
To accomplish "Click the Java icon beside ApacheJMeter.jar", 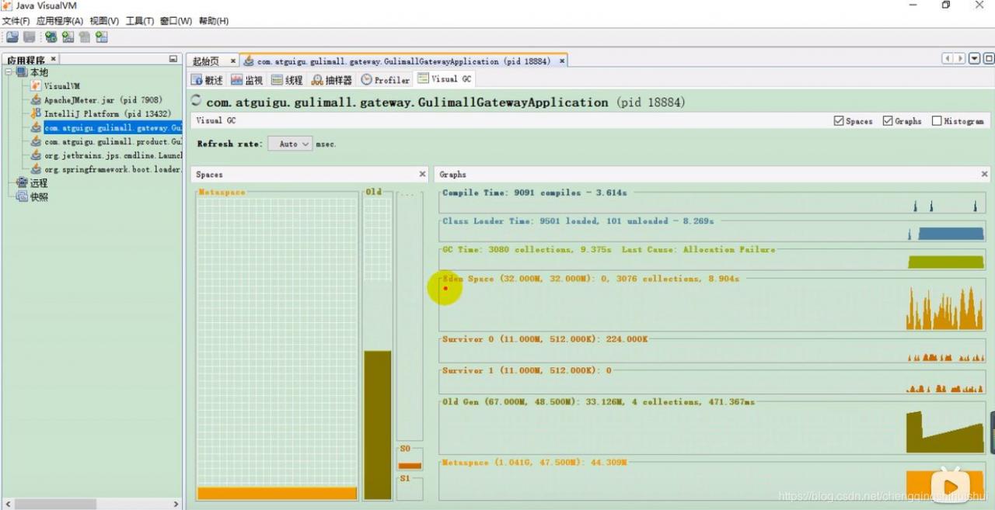I will tap(36, 100).
